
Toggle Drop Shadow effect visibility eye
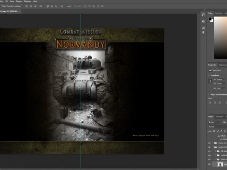221,139
